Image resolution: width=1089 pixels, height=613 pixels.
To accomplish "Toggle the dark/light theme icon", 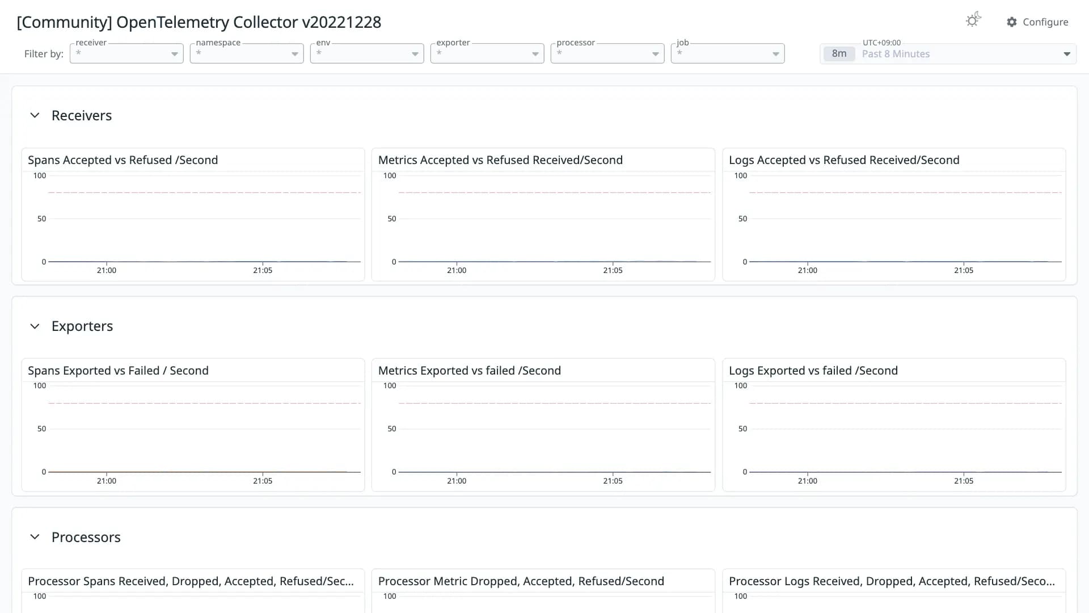I will pos(973,20).
